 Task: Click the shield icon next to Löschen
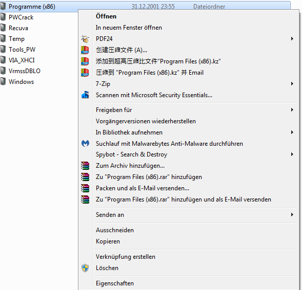(x=85, y=268)
